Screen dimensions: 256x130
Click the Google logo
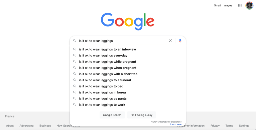128,21
